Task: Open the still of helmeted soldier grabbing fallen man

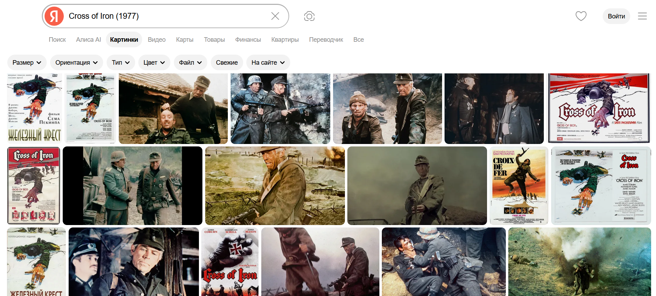Action: (444, 262)
